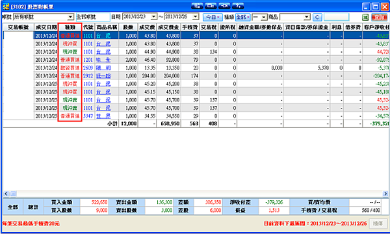Click the 全部帳號 account name field
This screenshot has height=234, width=390.
click(93, 17)
